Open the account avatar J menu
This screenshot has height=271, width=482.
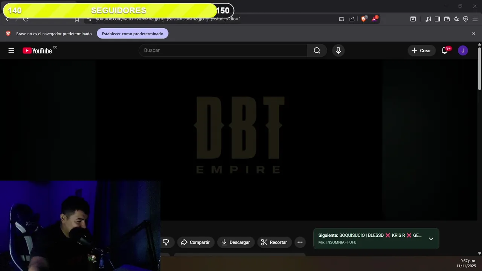click(x=463, y=50)
